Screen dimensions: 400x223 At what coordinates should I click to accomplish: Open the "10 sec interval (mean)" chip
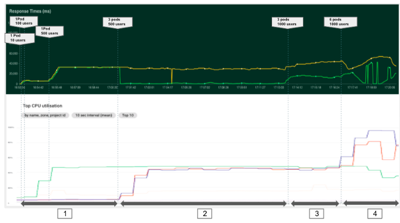click(x=94, y=116)
